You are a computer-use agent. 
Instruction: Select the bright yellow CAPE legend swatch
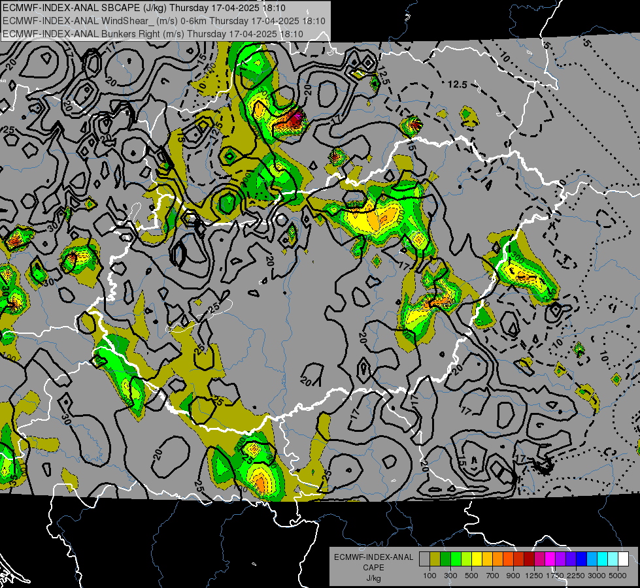[477, 559]
